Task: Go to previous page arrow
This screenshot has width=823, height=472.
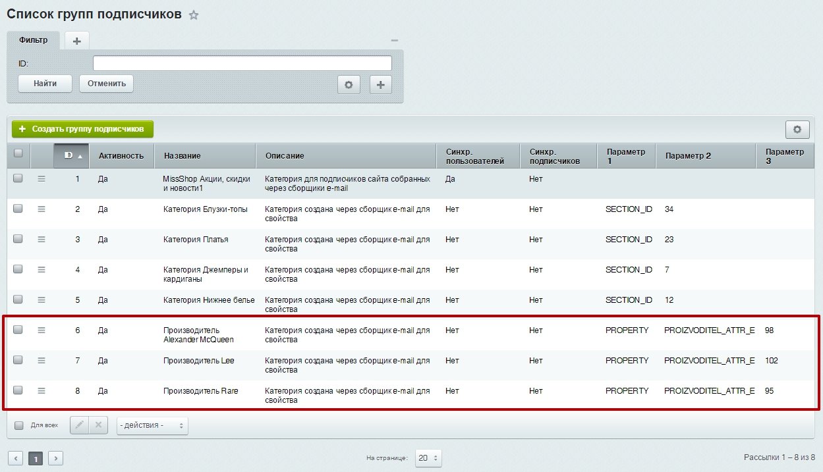Action: click(16, 458)
